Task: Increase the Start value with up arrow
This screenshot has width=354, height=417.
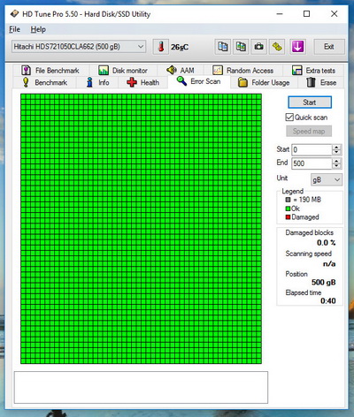Action: 336,147
